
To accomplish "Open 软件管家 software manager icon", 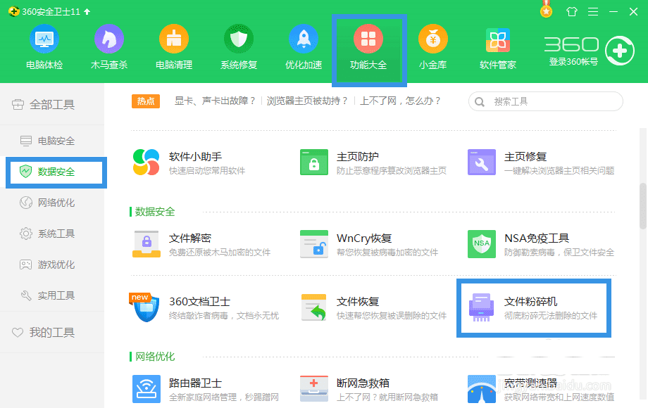I will (x=498, y=40).
